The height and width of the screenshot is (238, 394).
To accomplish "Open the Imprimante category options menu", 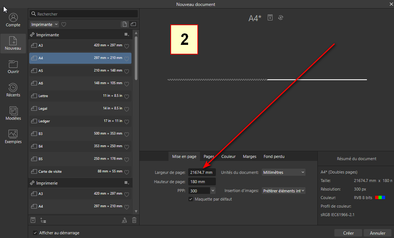I will tap(127, 34).
